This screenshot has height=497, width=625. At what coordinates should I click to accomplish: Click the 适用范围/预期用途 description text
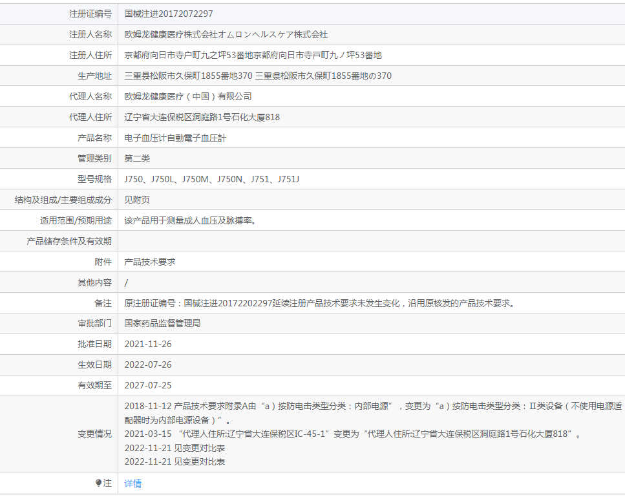coord(190,221)
